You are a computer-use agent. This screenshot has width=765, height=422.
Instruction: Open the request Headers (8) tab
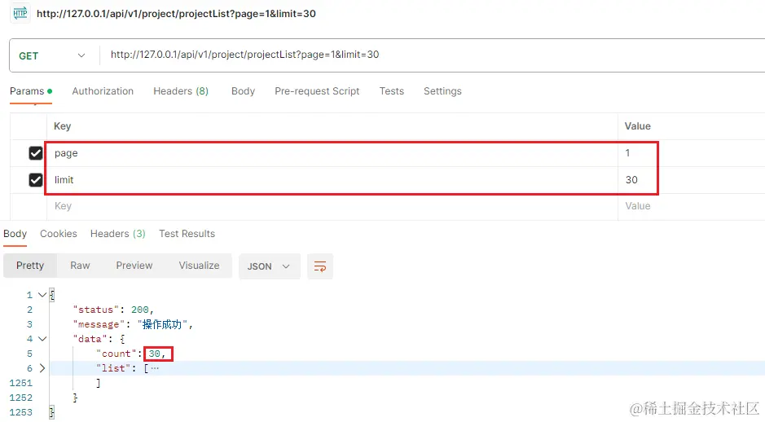coord(181,91)
